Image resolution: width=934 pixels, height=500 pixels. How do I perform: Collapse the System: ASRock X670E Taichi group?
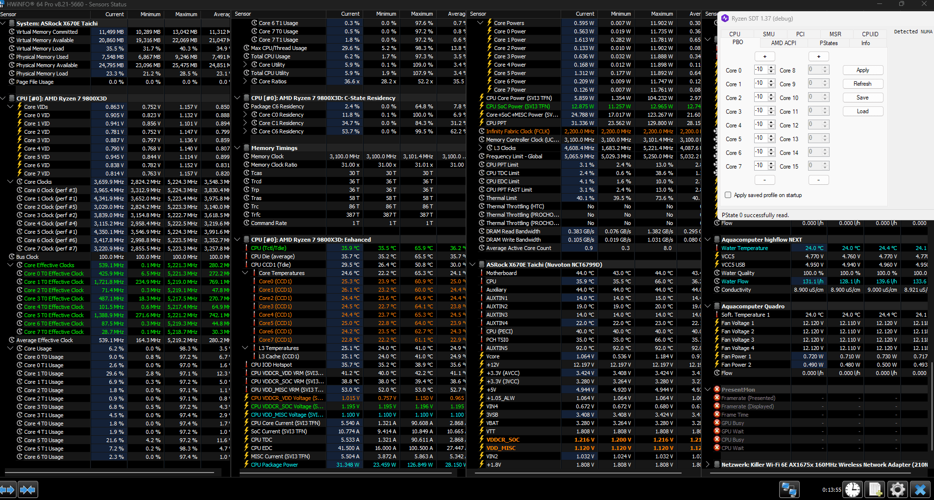[x=3, y=23]
